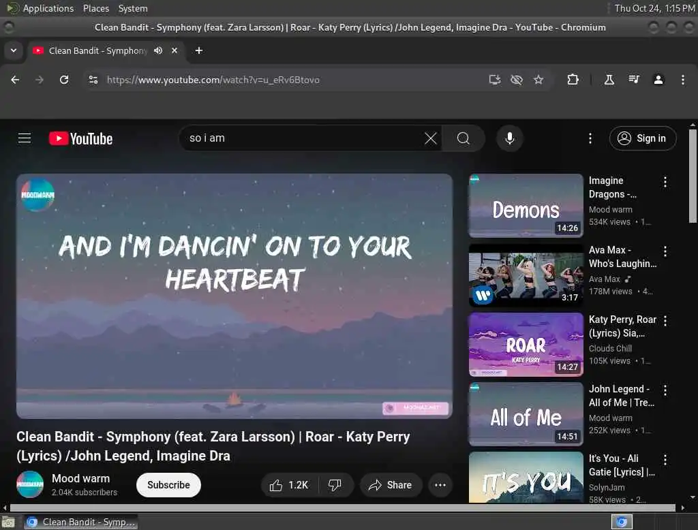Open the All of Me thumbnail
This screenshot has height=530, width=698.
pos(526,414)
